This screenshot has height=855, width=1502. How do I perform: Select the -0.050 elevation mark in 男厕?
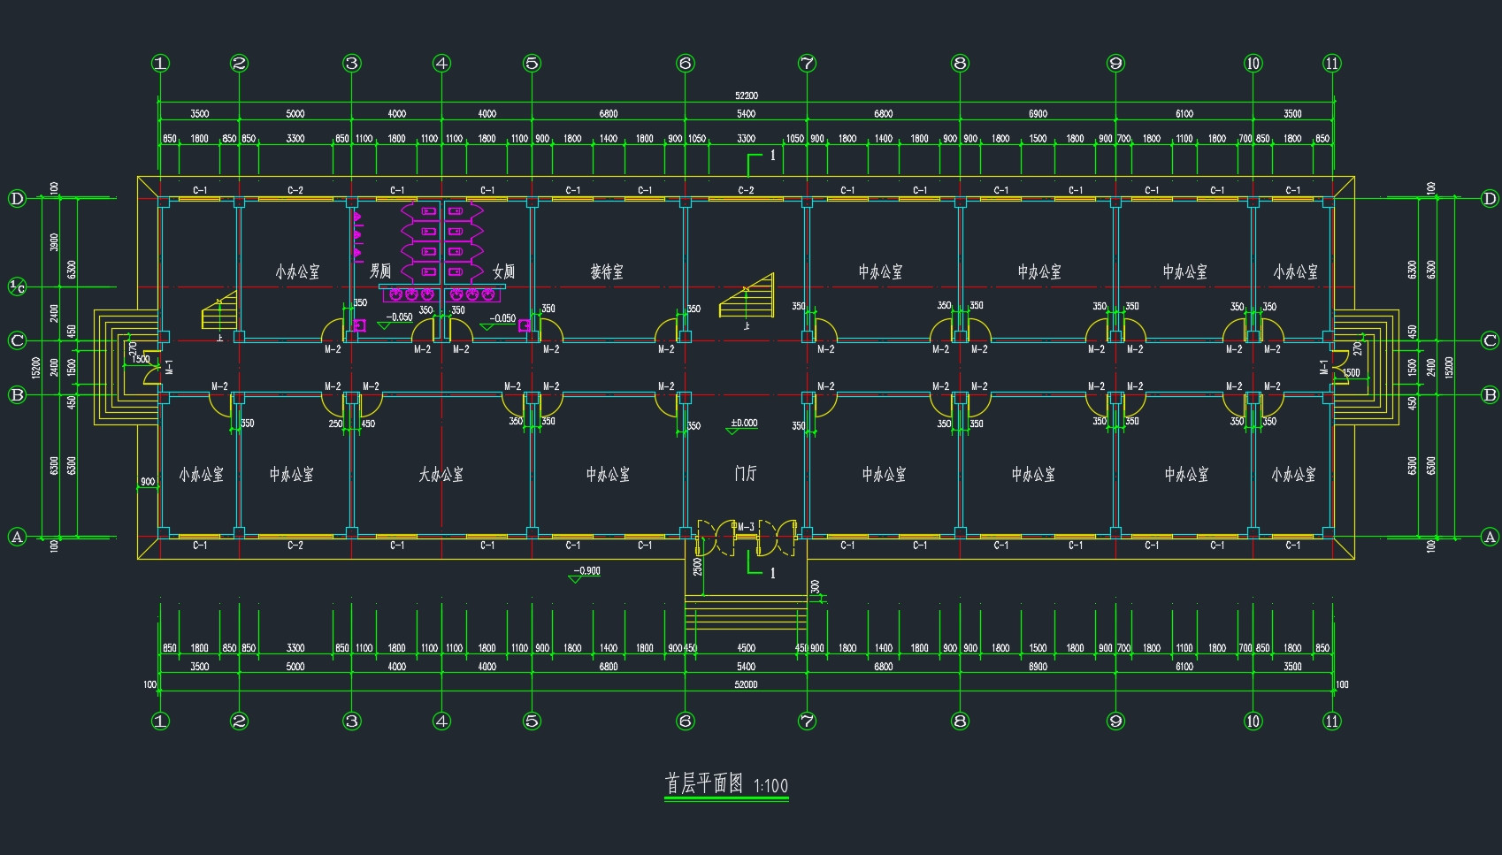pos(395,320)
